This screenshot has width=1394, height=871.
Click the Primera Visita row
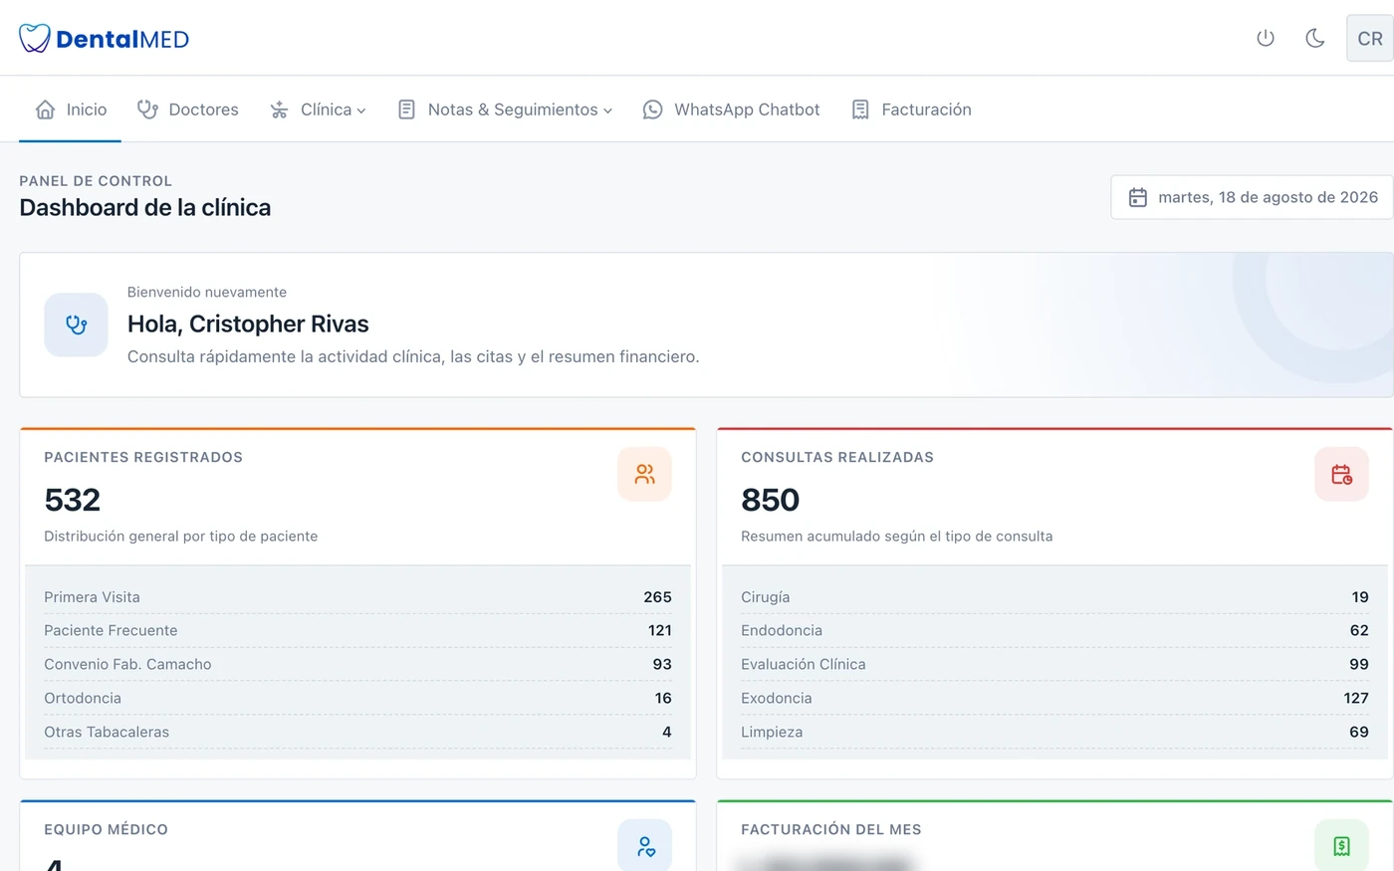click(357, 597)
